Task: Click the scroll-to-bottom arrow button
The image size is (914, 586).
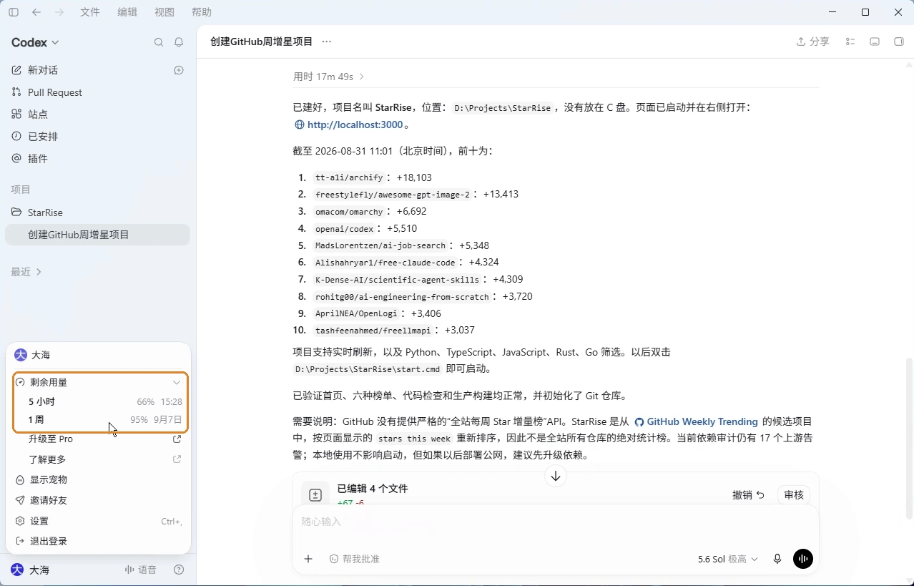Action: (556, 476)
